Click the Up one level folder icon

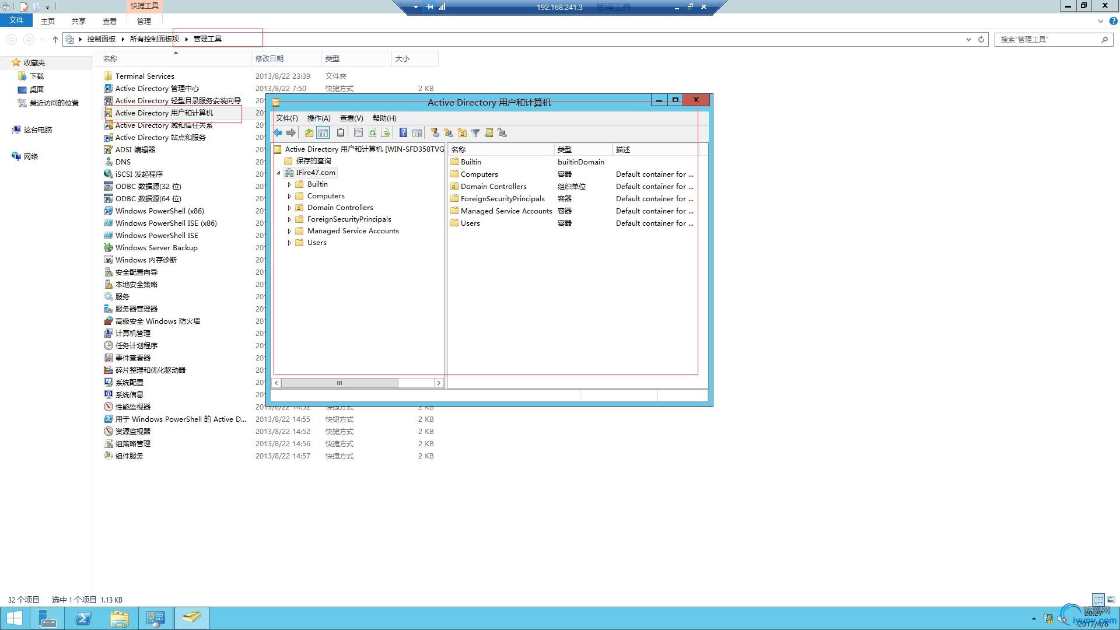pyautogui.click(x=309, y=133)
